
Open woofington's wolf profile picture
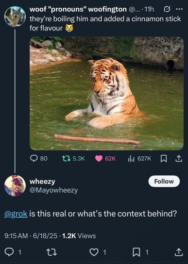15,16
